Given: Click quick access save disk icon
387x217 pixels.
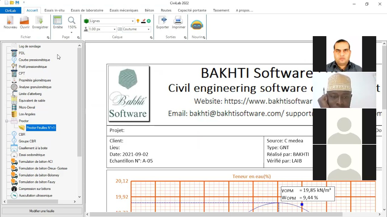Looking at the screenshot, I should (17, 3).
